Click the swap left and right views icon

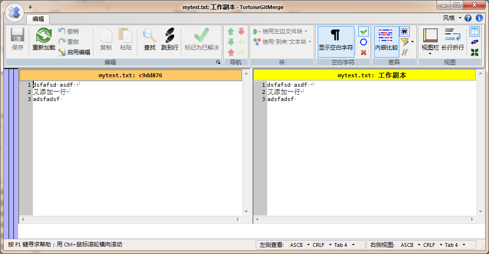tap(475, 42)
